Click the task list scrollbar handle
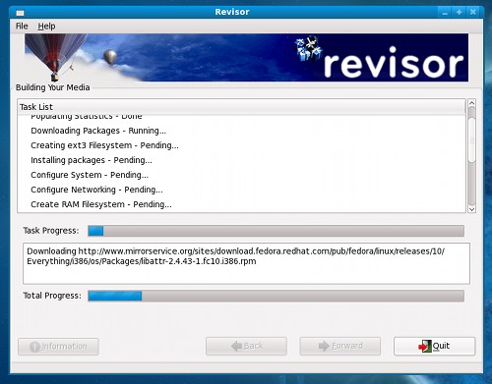Viewport: 492px width, 384px height. (x=471, y=139)
